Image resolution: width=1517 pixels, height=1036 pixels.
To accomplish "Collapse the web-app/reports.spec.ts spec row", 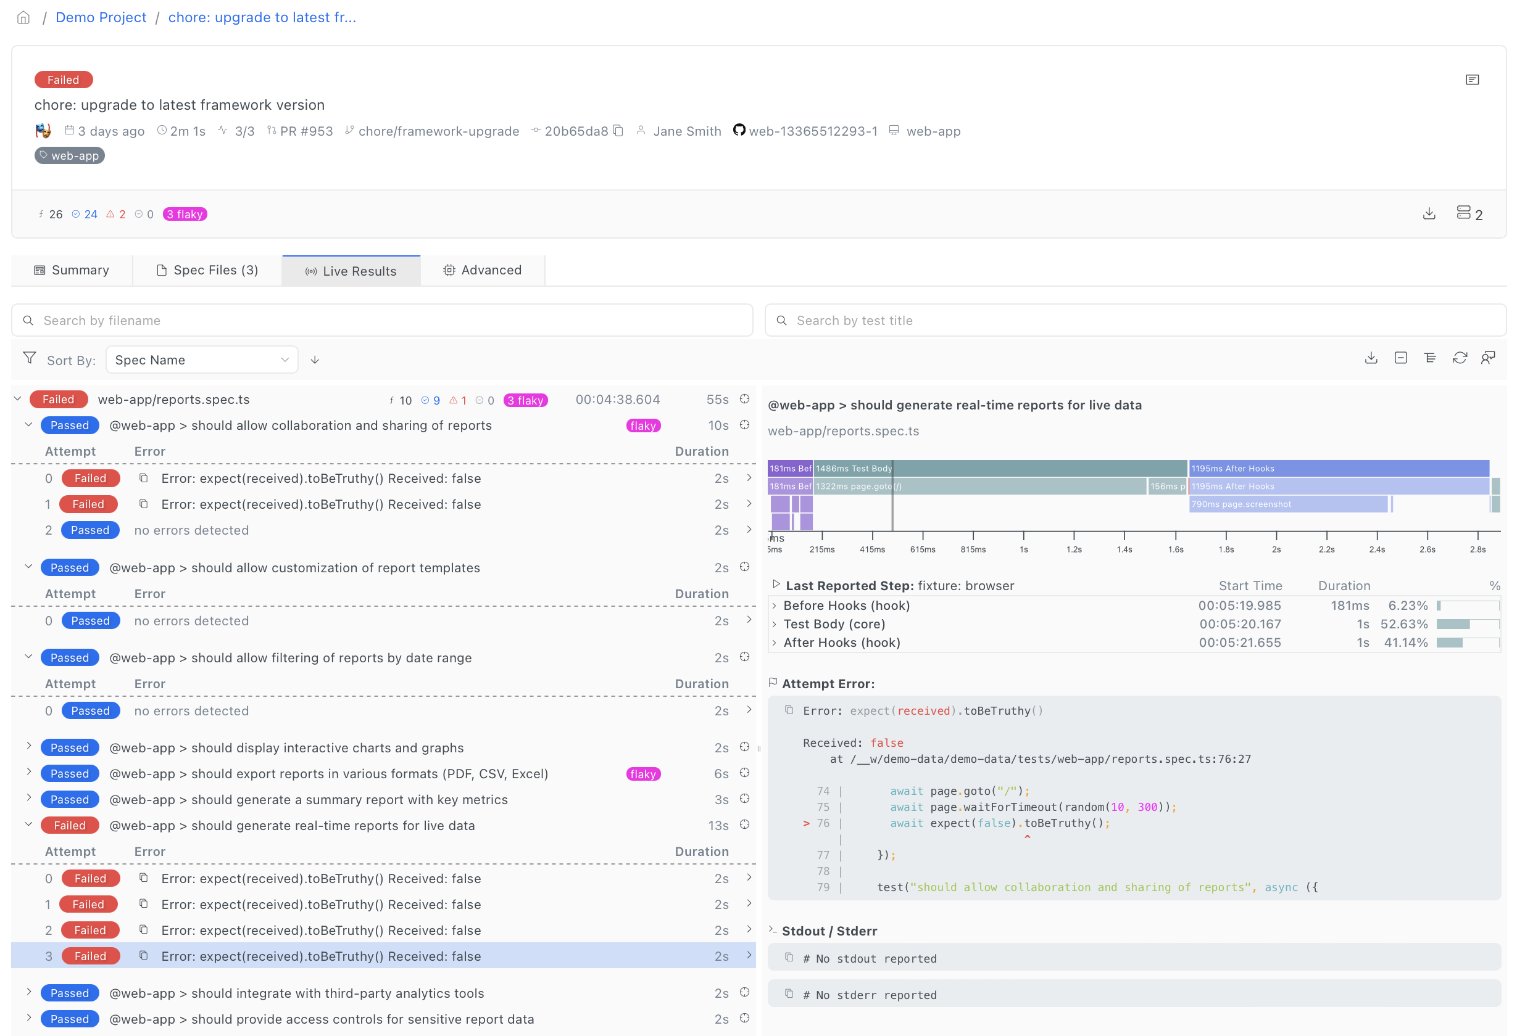I will pos(18,399).
